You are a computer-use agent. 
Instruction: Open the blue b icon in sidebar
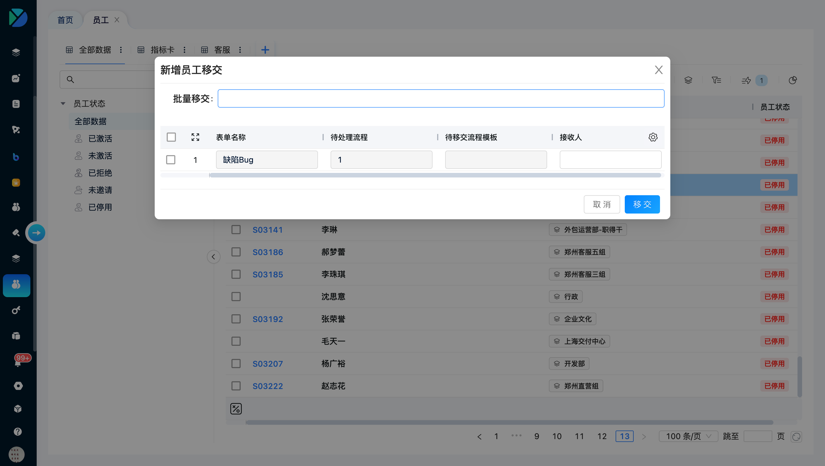coord(16,157)
